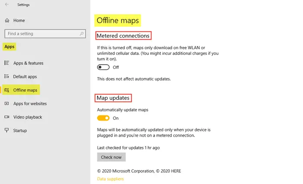303x184 pixels.
Task: Go to Home in Settings
Action: pyautogui.click(x=19, y=20)
